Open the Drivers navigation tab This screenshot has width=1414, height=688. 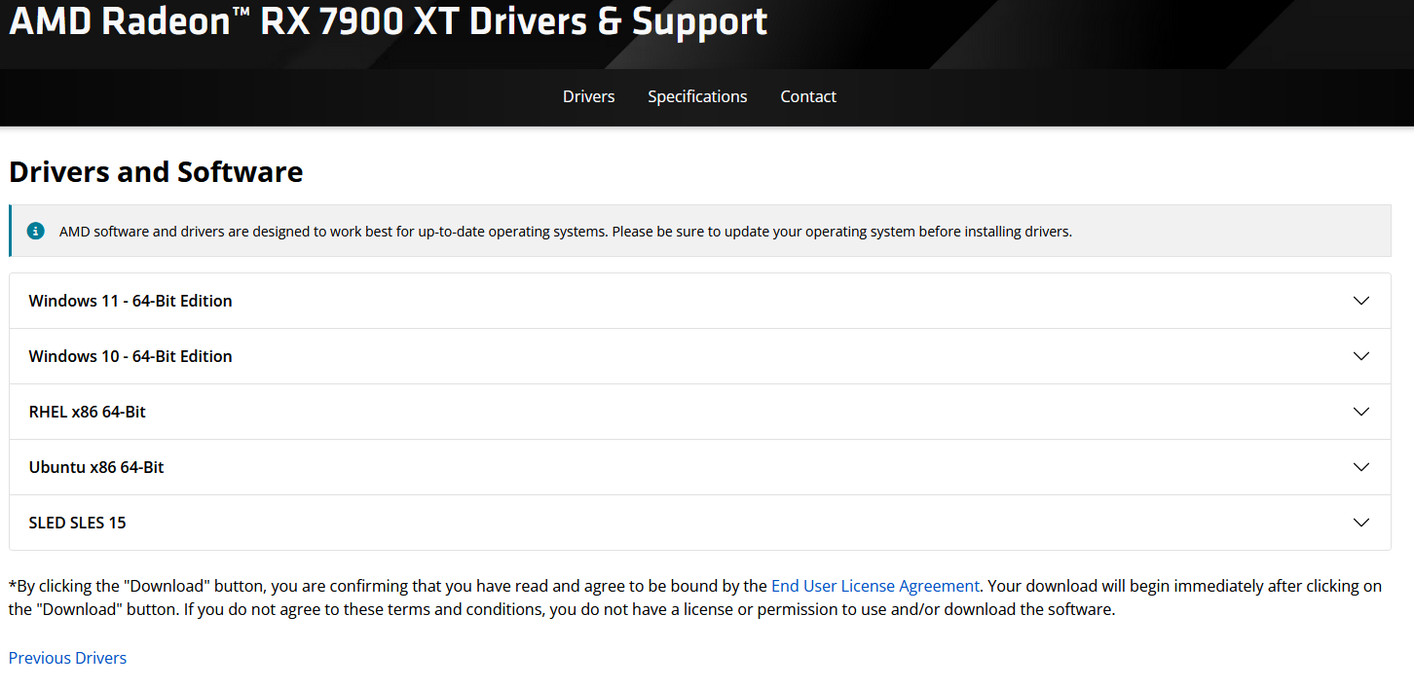pyautogui.click(x=588, y=96)
